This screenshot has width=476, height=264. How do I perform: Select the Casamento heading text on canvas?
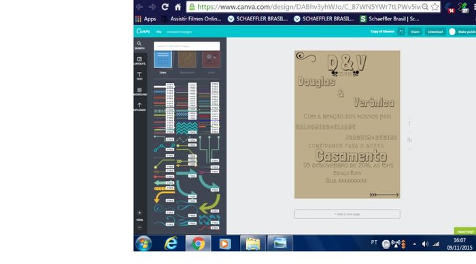pos(351,156)
